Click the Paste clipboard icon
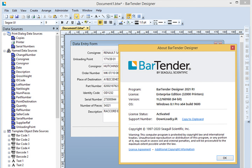 coord(55,16)
